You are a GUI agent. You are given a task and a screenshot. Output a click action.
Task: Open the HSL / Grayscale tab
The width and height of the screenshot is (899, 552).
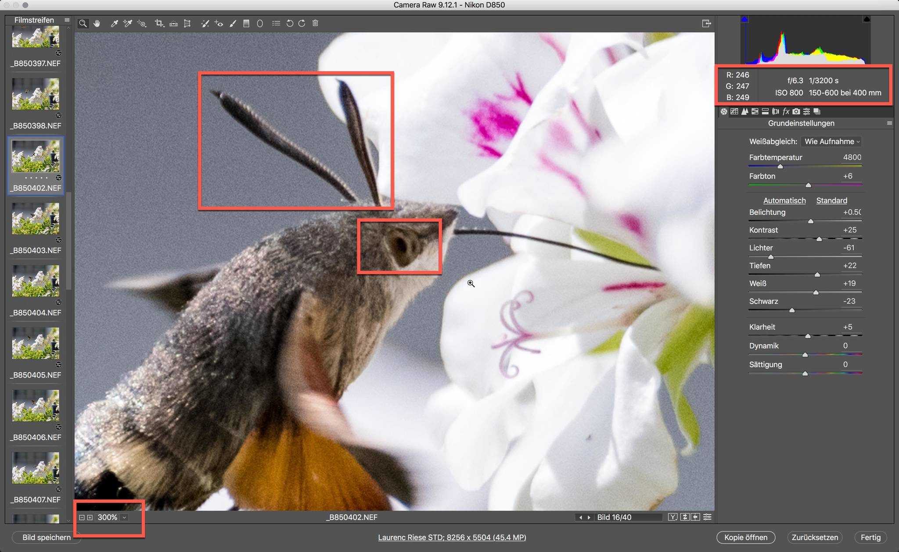point(755,111)
